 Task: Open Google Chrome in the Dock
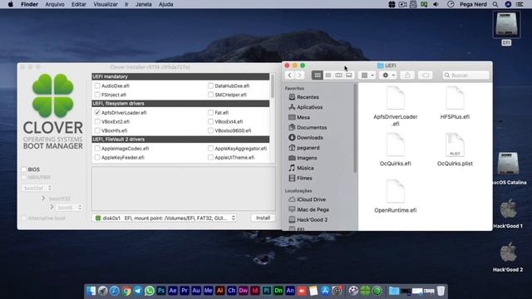(x=126, y=291)
